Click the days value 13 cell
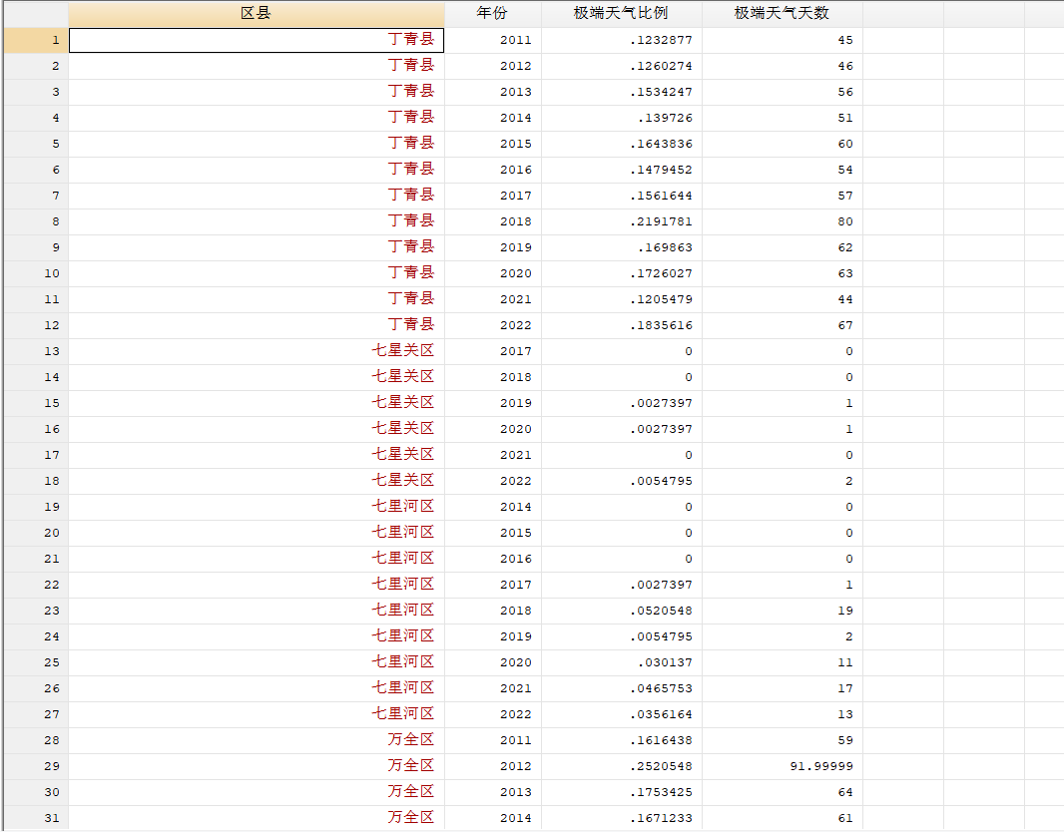This screenshot has width=1064, height=832. pyautogui.click(x=783, y=714)
